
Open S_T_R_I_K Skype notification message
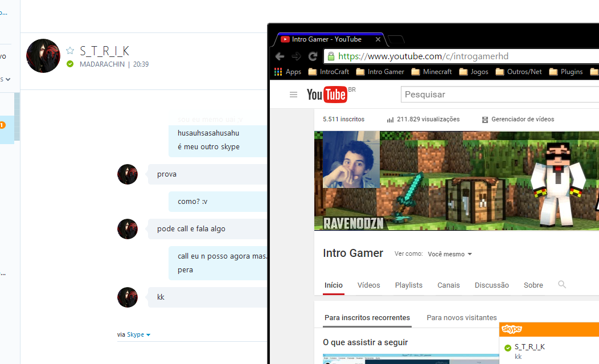point(549,350)
